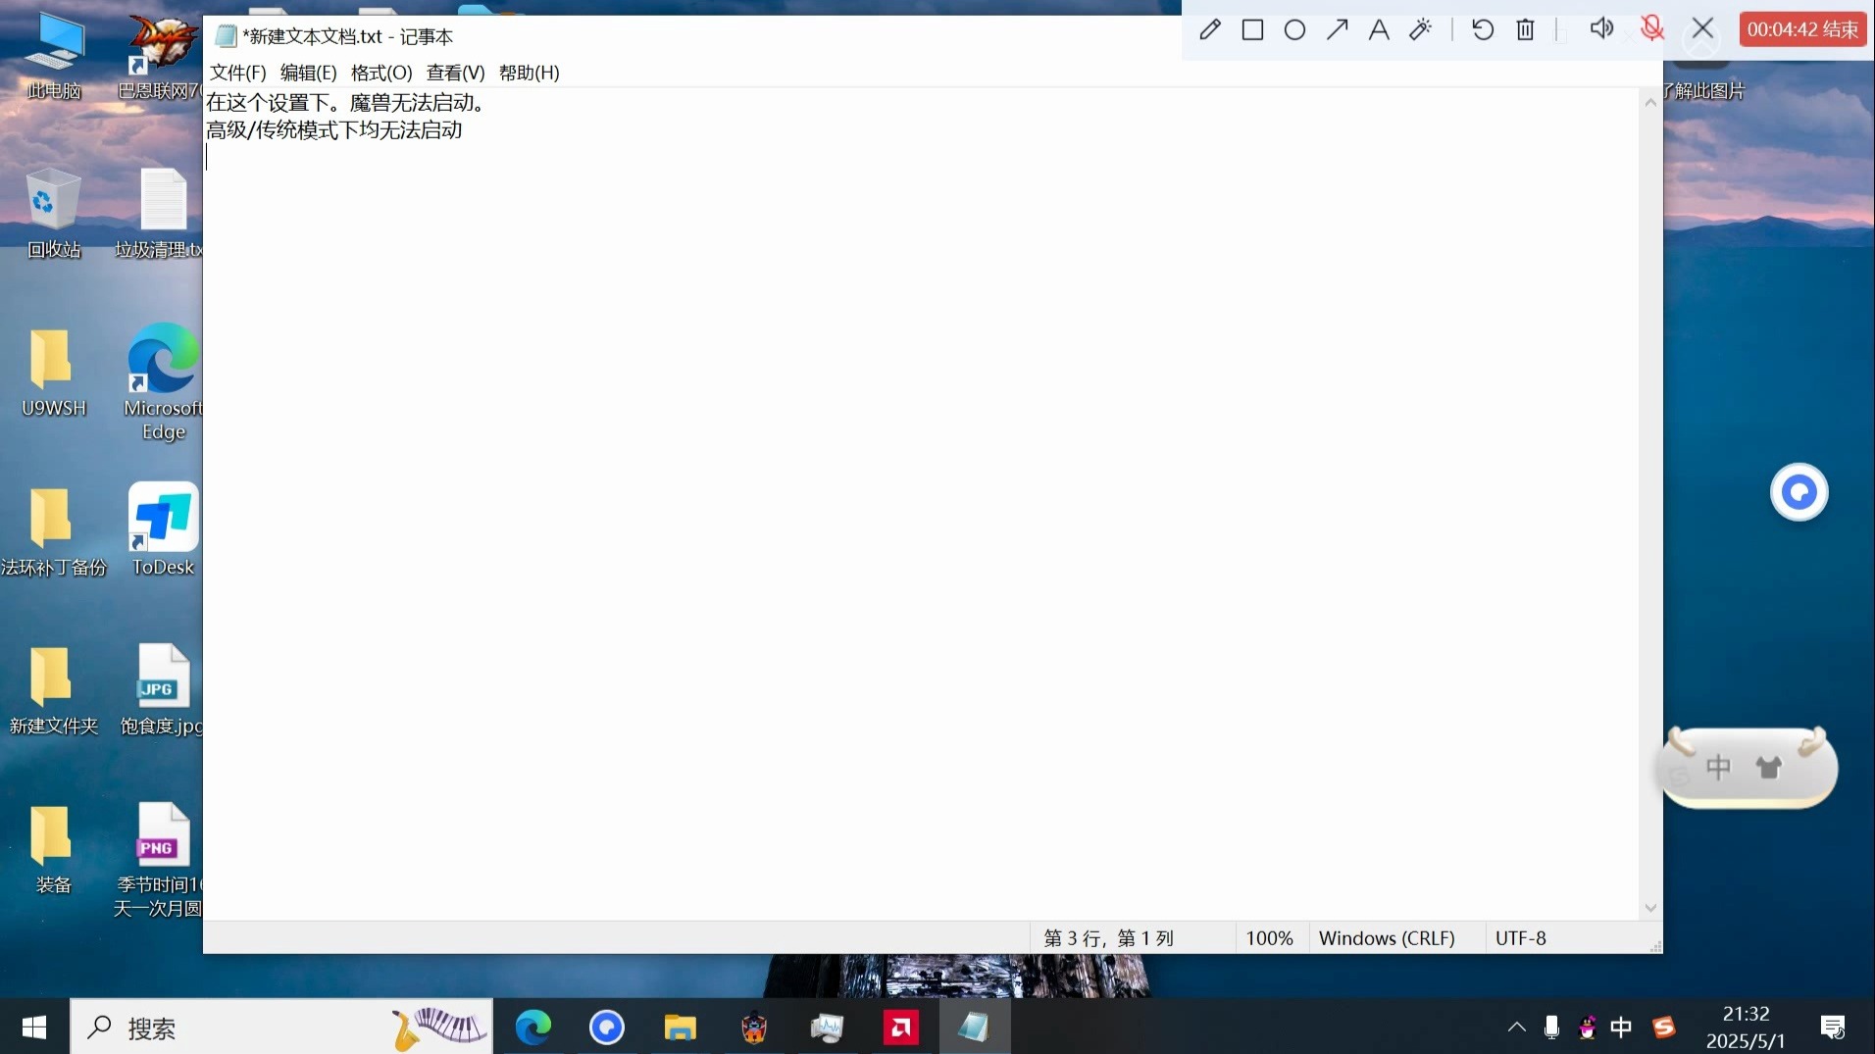Open the 格式(O) menu
The image size is (1875, 1054).
[x=381, y=73]
